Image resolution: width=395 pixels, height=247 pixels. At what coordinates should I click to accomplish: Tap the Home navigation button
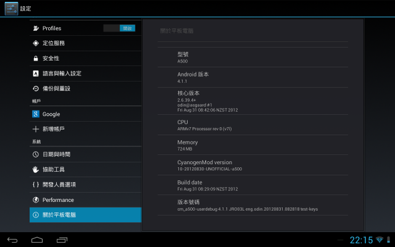(37, 240)
